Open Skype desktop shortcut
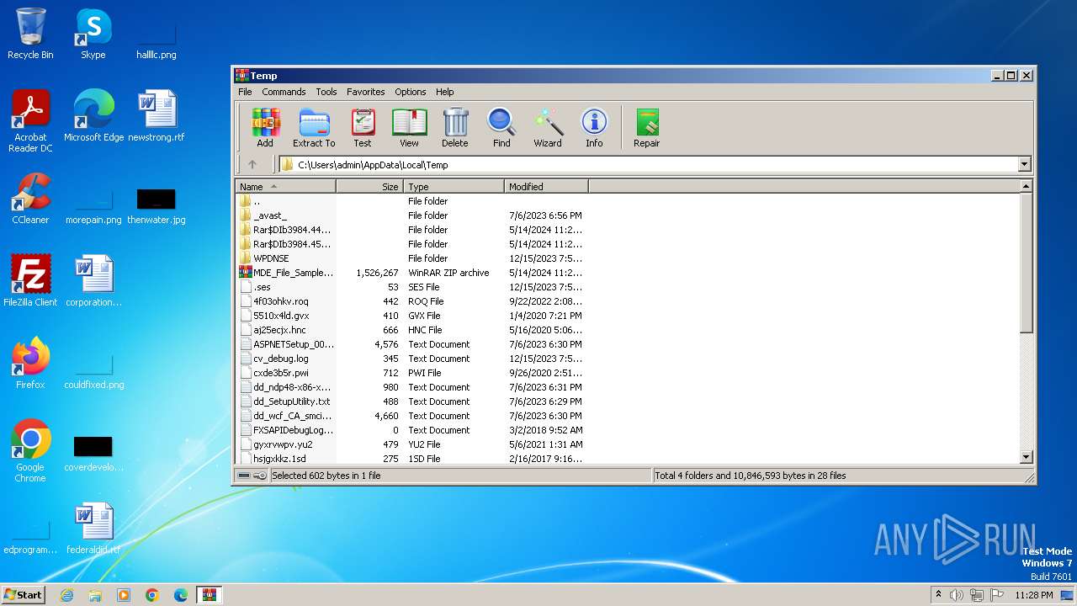 (x=93, y=35)
